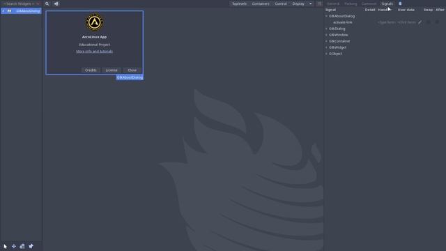
Task: Switch to the Packing tab
Action: (351, 3)
